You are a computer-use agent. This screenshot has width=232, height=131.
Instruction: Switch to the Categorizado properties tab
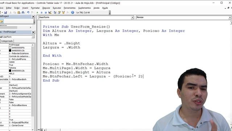click(x=7, y=41)
